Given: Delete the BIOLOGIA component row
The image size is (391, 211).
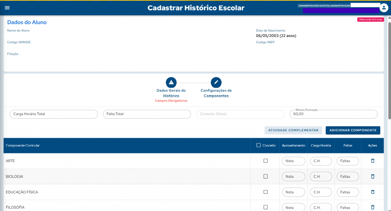Looking at the screenshot, I should click(372, 177).
